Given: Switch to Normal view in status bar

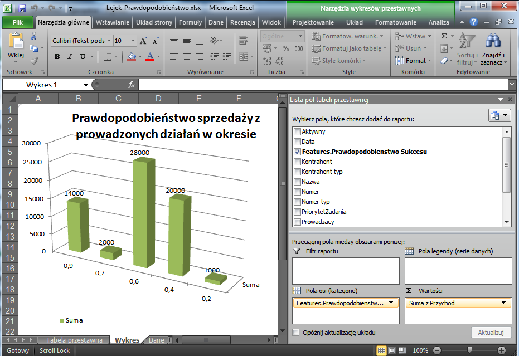Looking at the screenshot, I should tap(381, 350).
